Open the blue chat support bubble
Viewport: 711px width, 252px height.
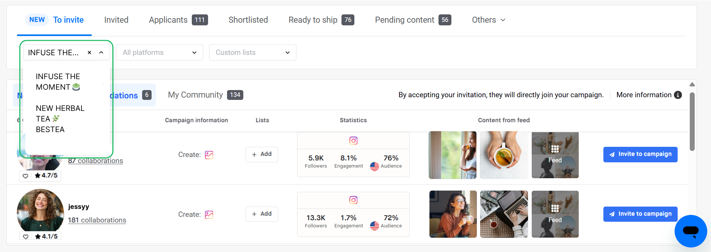(x=690, y=231)
